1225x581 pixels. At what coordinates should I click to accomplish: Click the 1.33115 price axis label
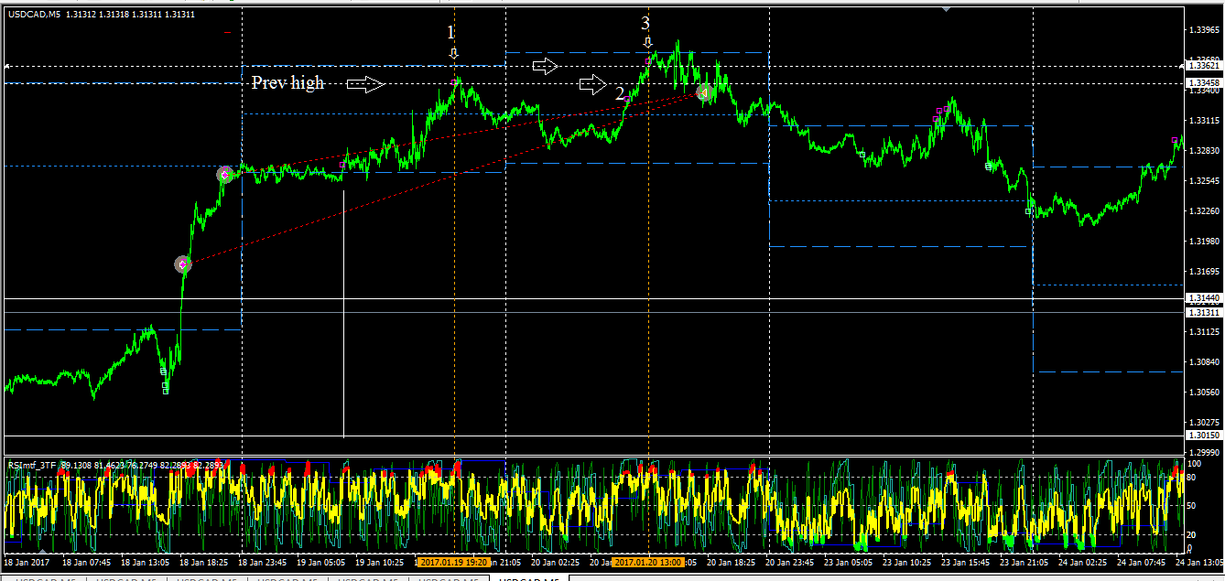(x=1202, y=121)
